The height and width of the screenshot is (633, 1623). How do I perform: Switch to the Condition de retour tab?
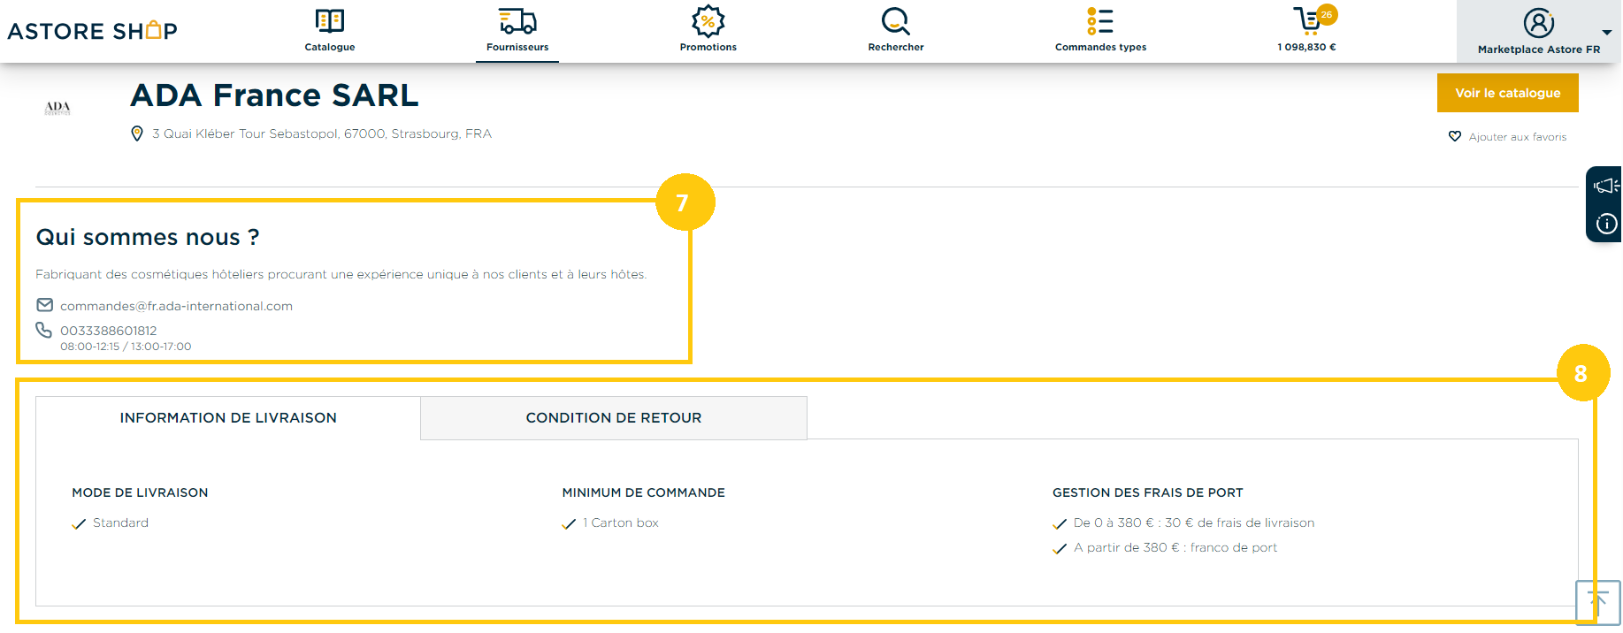click(x=614, y=418)
